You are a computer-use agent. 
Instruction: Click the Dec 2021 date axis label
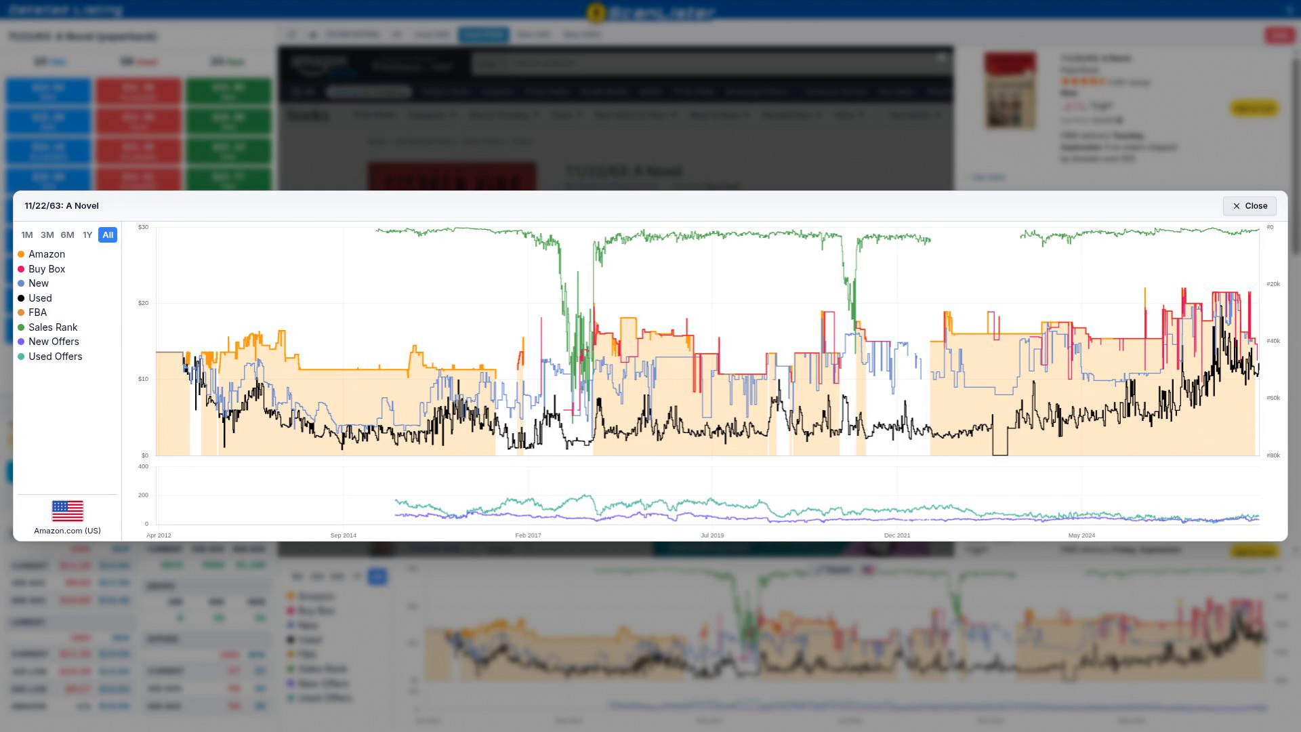[897, 535]
